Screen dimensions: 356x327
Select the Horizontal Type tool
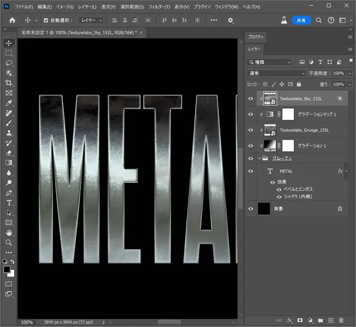(8, 203)
